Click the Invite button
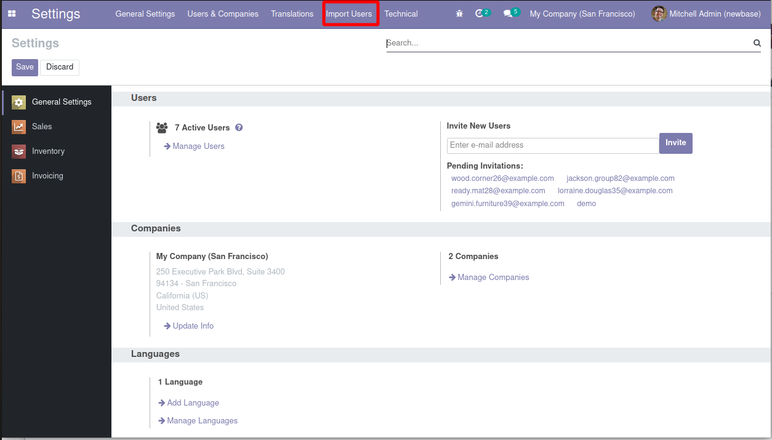The height and width of the screenshot is (440, 772). (676, 143)
